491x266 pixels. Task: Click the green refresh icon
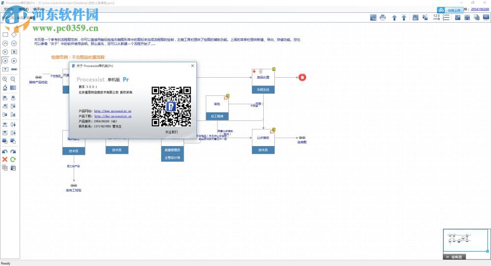tap(13, 159)
